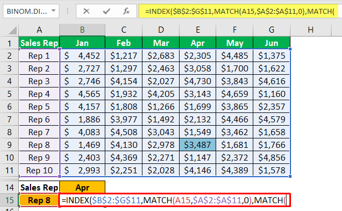Click the $4,389 cell
Image resolution: width=342 pixels, height=211 pixels.
coord(234,171)
